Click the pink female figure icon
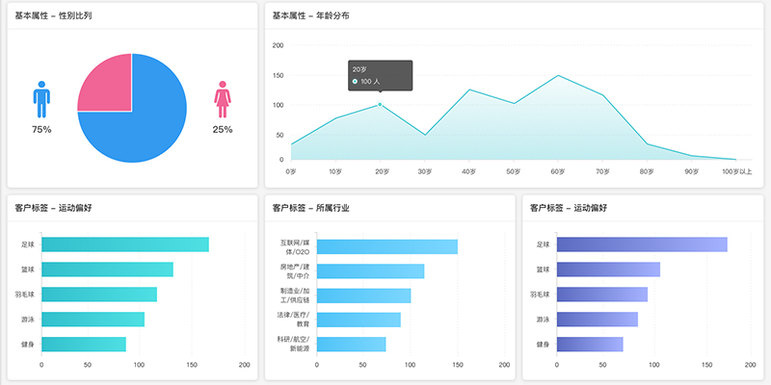 tap(223, 99)
